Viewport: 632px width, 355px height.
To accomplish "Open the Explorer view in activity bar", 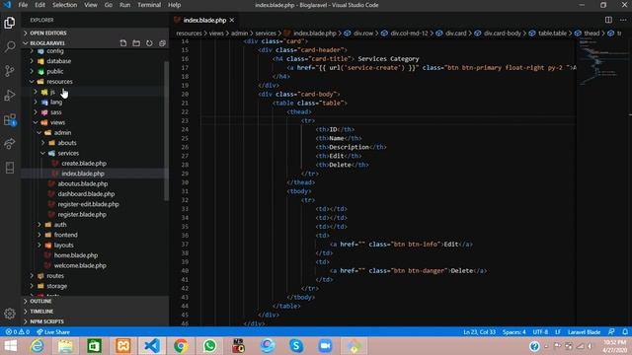I will coord(10,23).
